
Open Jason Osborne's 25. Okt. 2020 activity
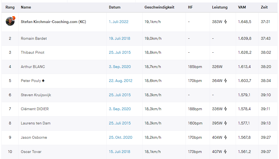[x=121, y=137]
